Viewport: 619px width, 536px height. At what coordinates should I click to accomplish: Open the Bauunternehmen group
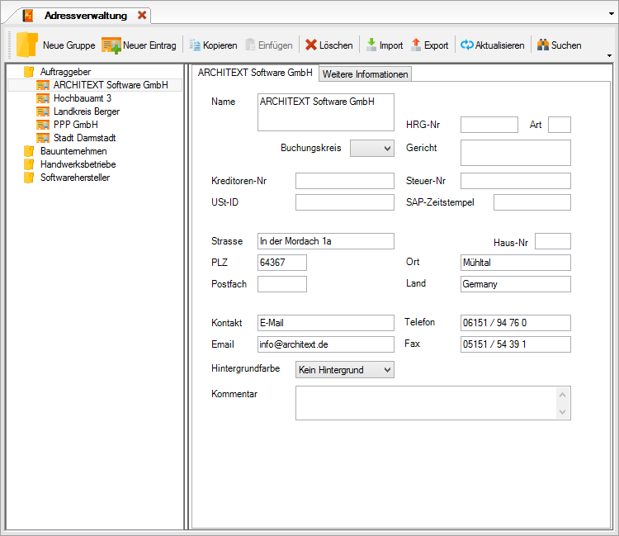click(x=73, y=151)
